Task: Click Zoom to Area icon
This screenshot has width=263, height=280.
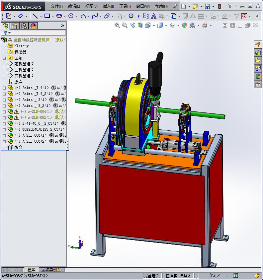Action: tap(125, 25)
